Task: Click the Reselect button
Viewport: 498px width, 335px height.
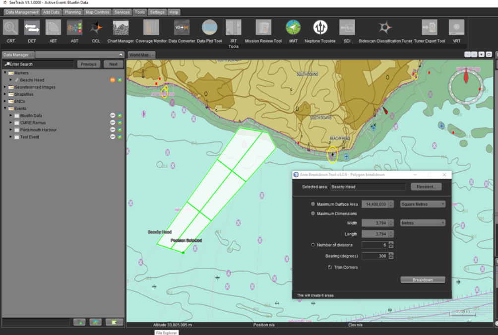Action: tap(426, 187)
